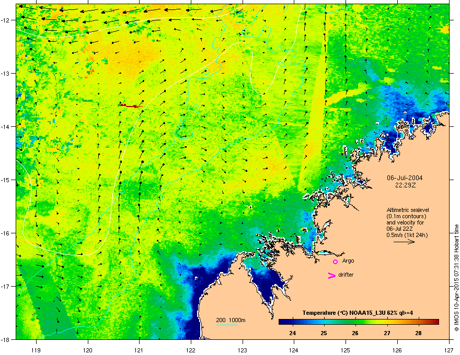The height and width of the screenshot is (355, 460).
Task: Click the temperature colorbar near 24 degrees
Action: click(x=293, y=322)
